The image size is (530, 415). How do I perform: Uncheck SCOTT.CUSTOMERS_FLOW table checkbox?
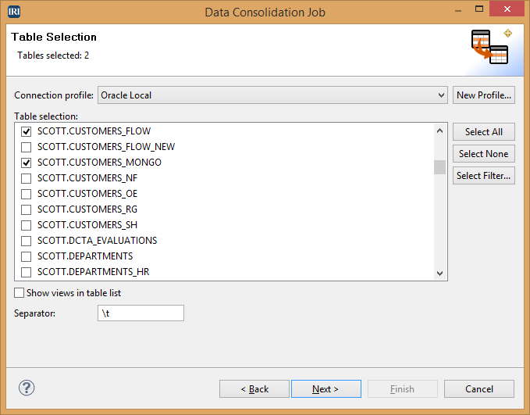(x=26, y=131)
